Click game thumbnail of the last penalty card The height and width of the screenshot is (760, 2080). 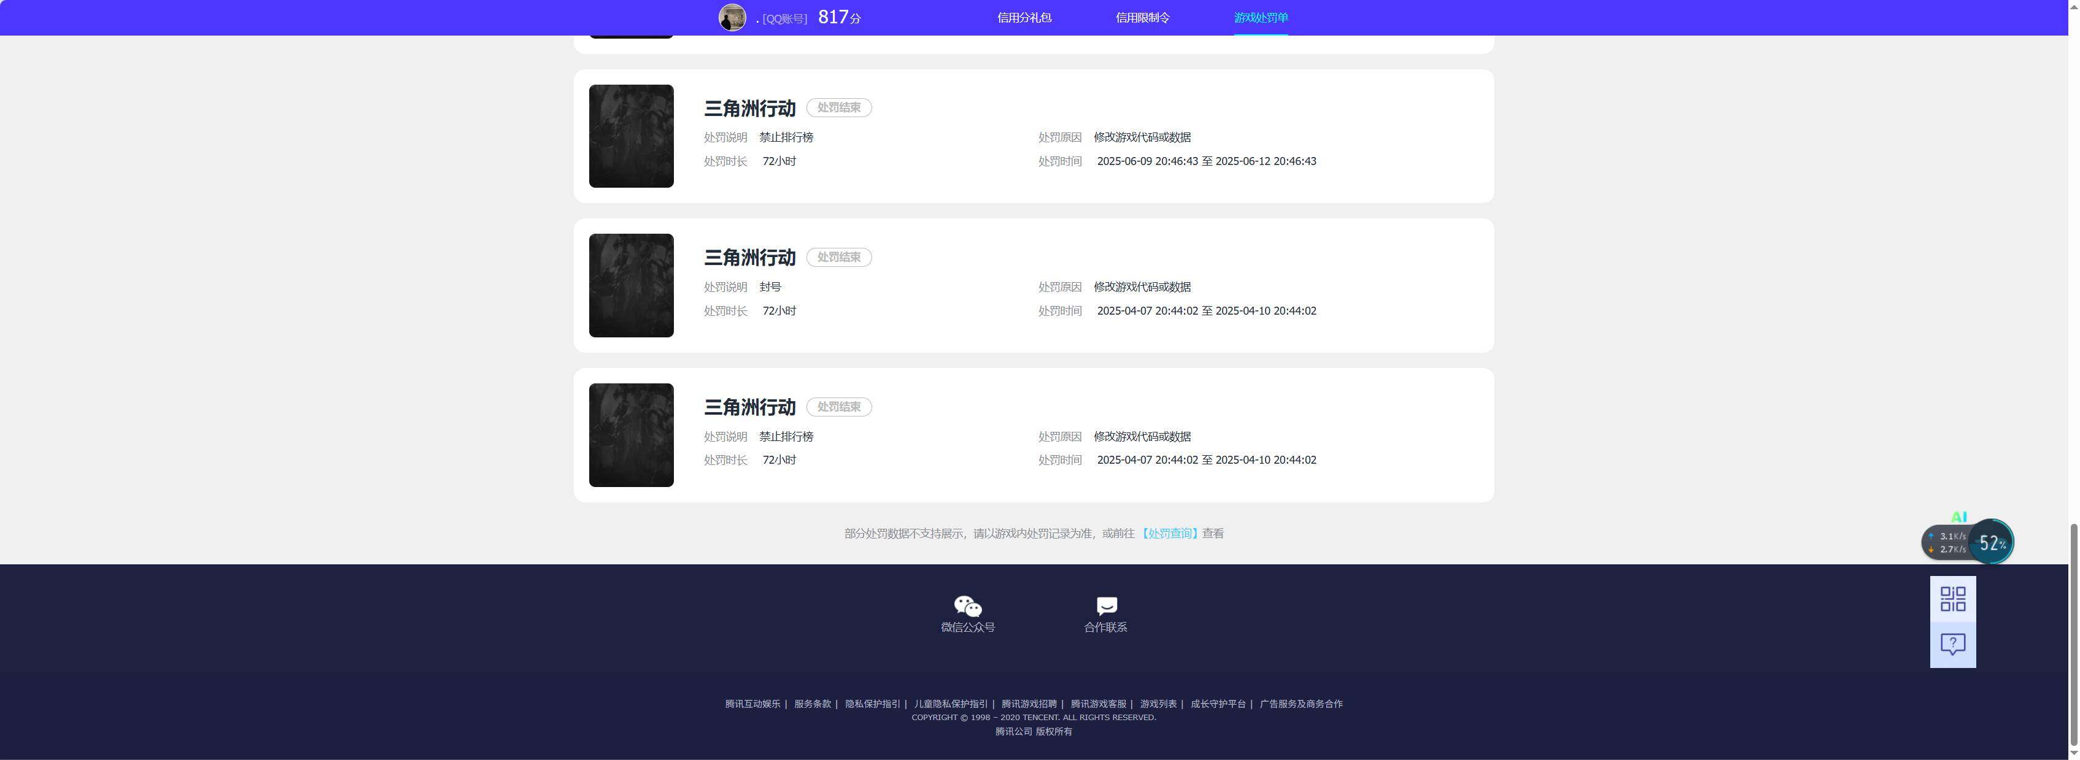click(x=630, y=435)
